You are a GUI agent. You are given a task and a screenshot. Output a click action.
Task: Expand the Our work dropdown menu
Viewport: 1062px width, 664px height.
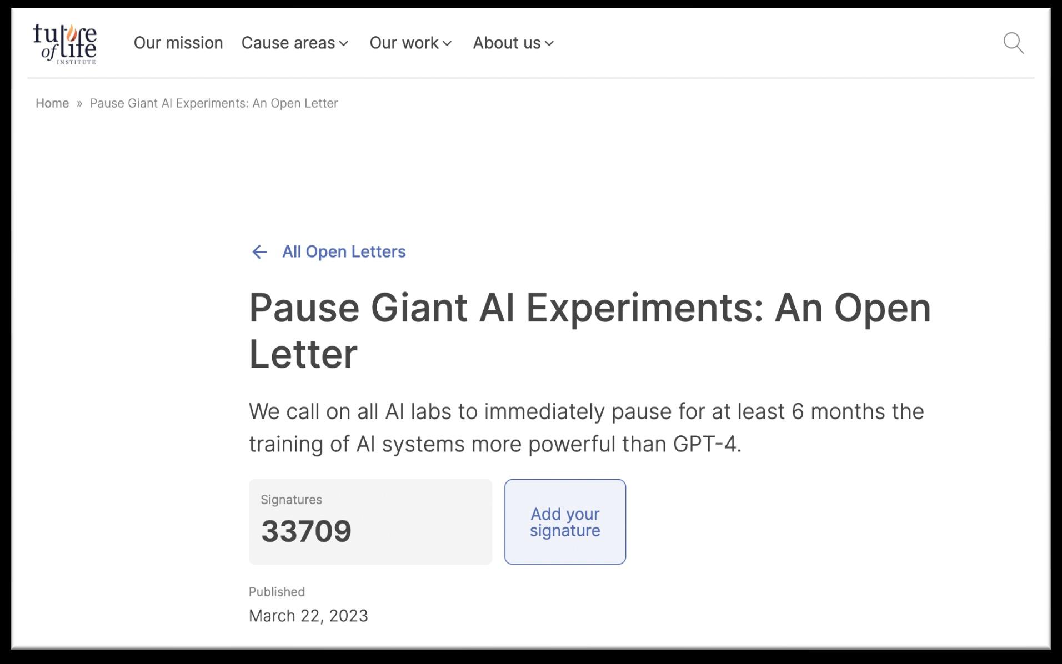coord(411,43)
